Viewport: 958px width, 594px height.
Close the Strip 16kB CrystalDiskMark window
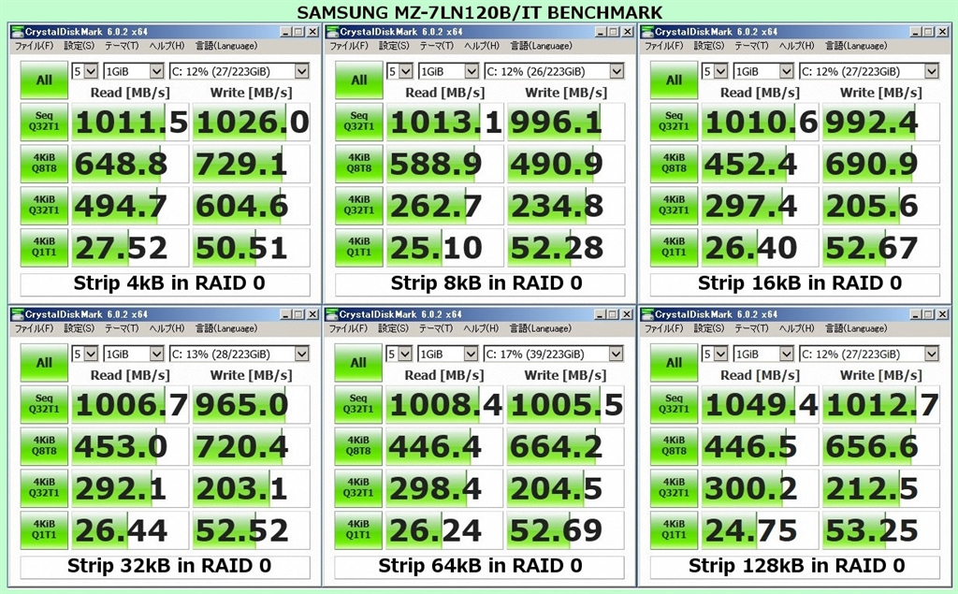click(x=943, y=32)
